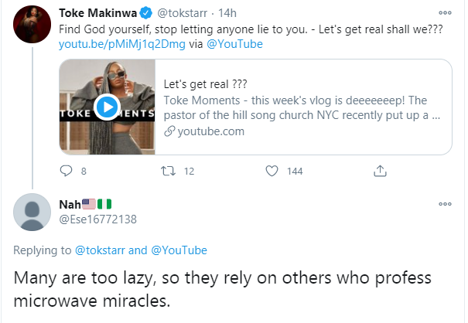Click the blue verified badge
468x323 pixels.
click(x=146, y=13)
